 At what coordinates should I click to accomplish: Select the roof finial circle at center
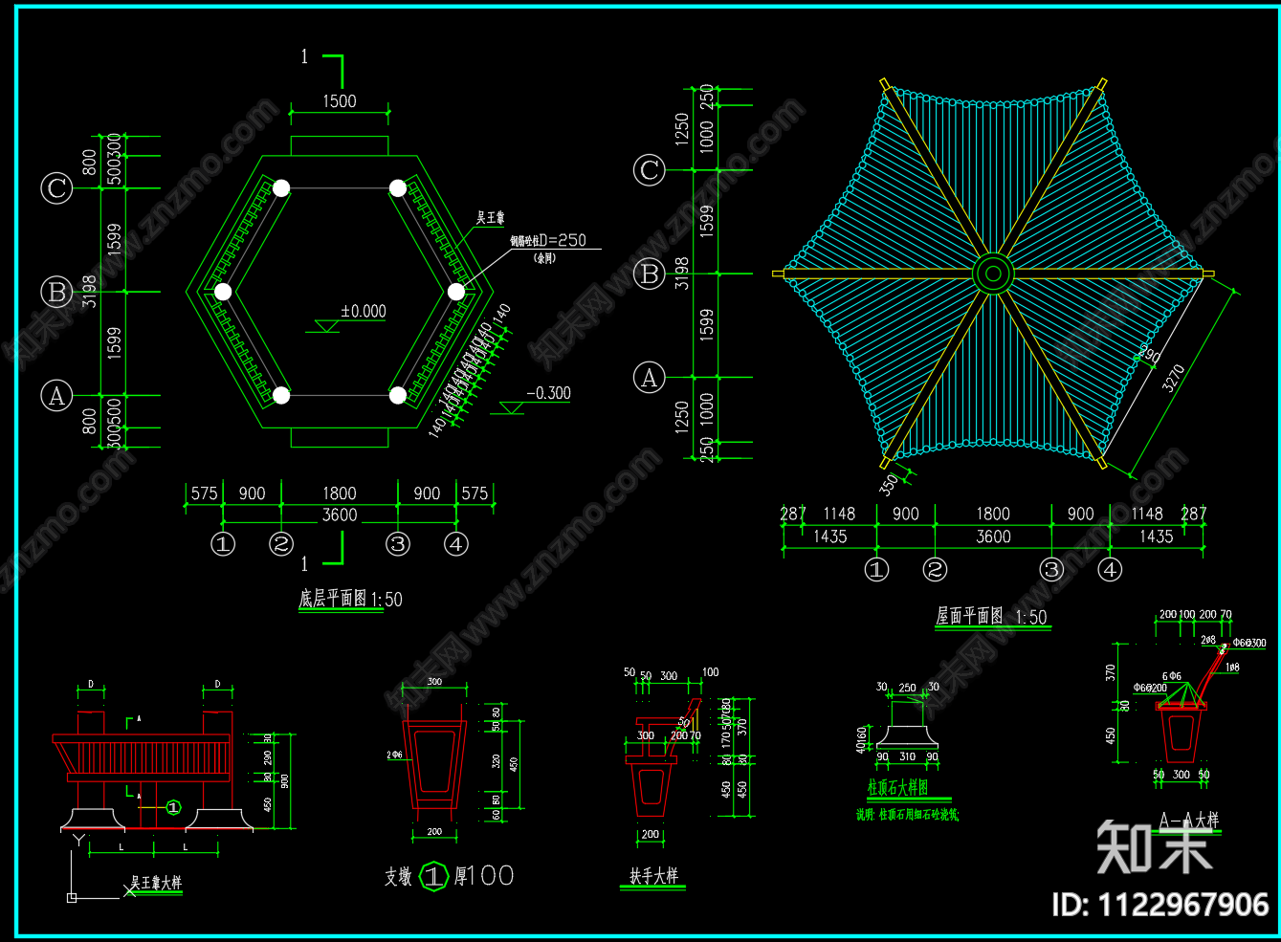[993, 274]
